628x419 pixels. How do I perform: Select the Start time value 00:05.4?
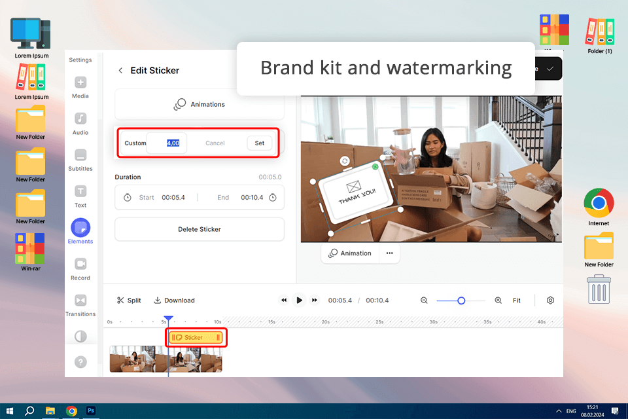click(x=173, y=197)
